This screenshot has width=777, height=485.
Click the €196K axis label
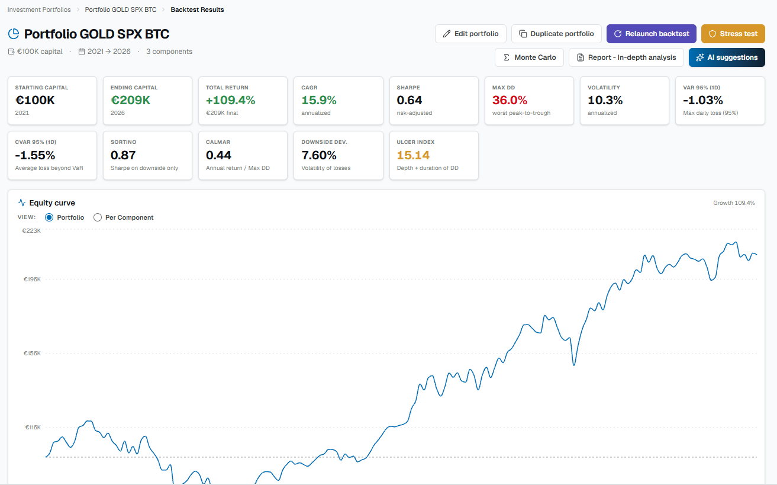click(x=32, y=279)
